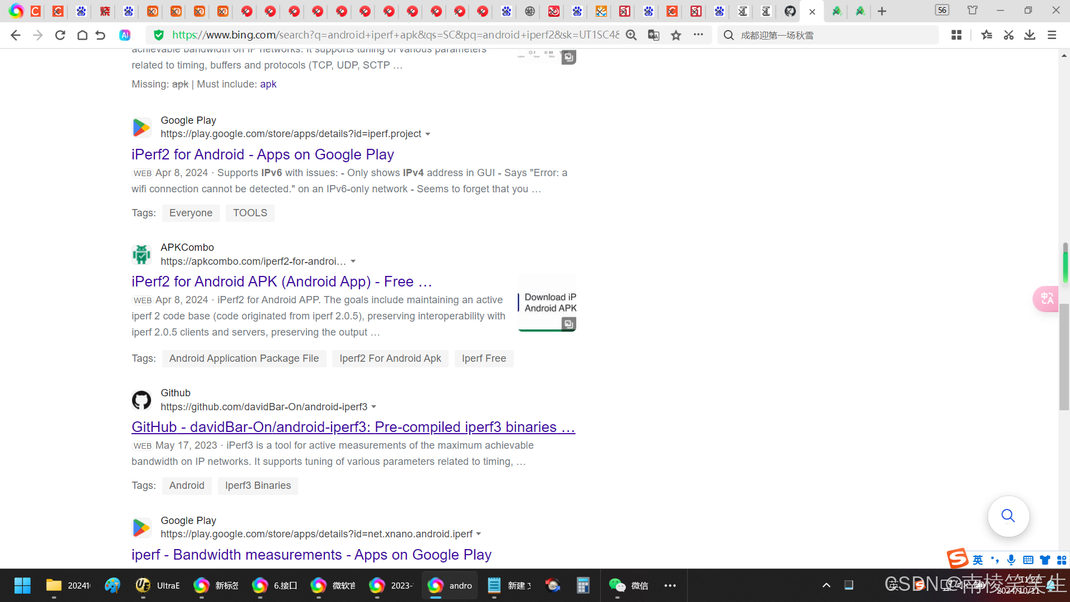Click the screenshot scissors icon
The width and height of the screenshot is (1070, 602).
(1008, 35)
